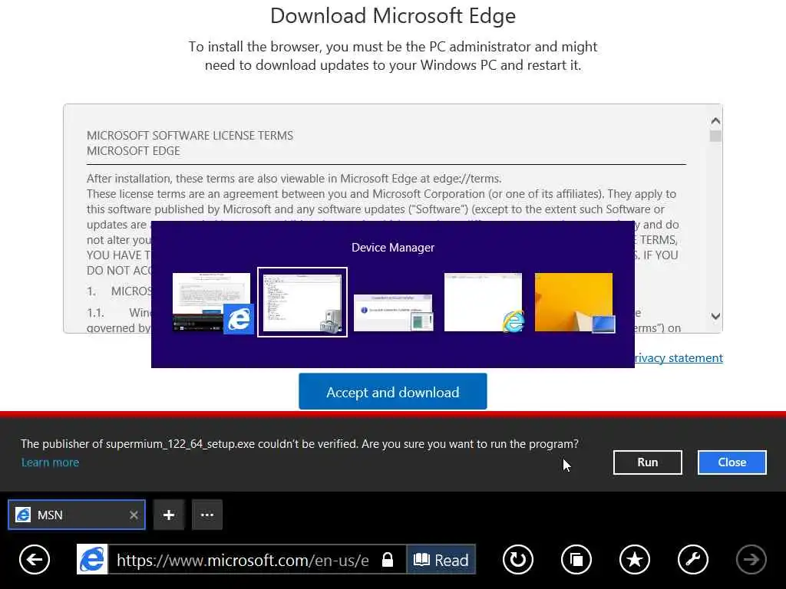Viewport: 786px width, 589px height.
Task: Select the MSN tab
Action: click(77, 515)
